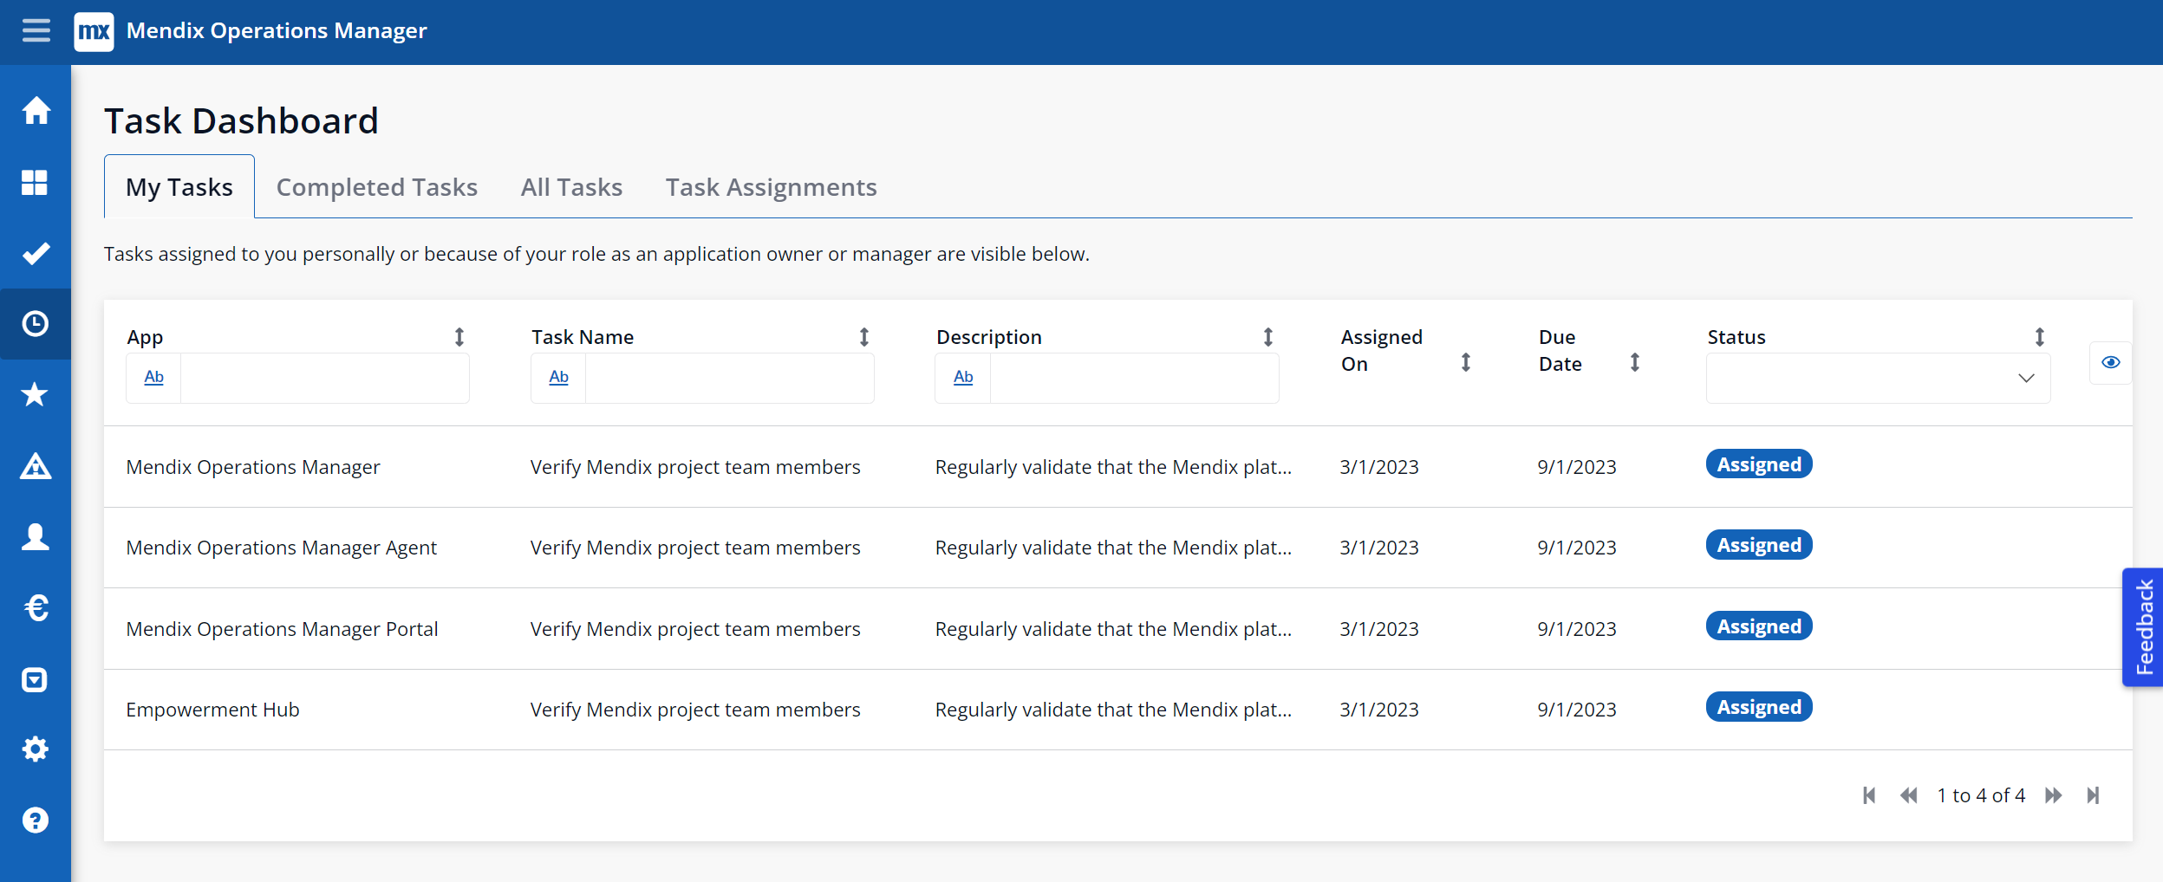
Task: Open the checkmark sidebar icon
Action: tap(36, 253)
